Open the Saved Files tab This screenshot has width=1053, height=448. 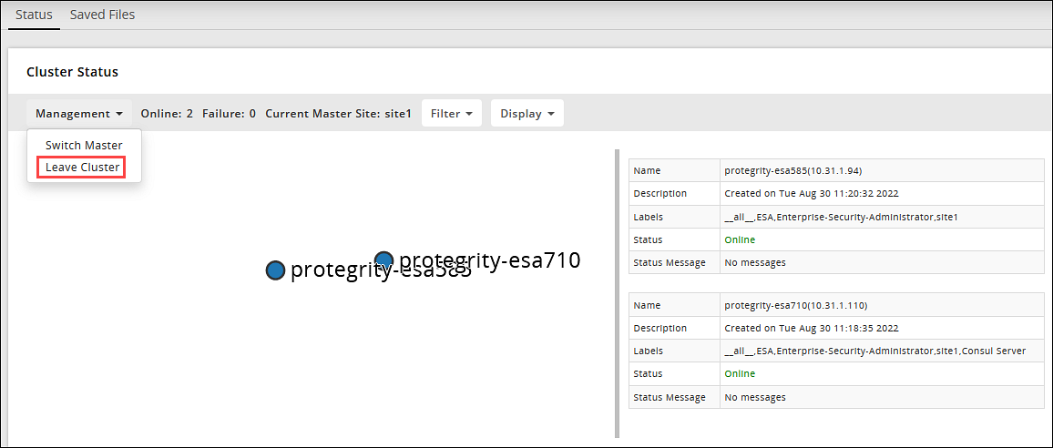tap(102, 15)
